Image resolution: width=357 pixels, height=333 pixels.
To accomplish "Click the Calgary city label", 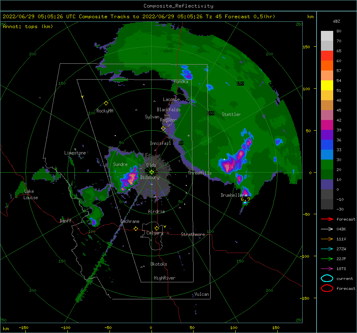I will point(155,233).
